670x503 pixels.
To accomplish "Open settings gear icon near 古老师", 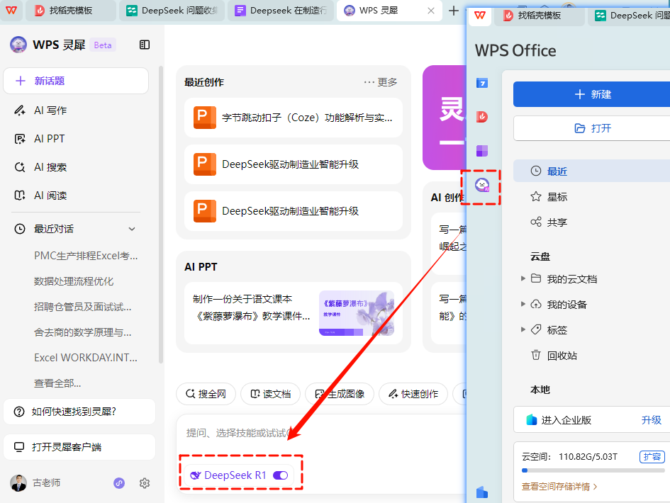I will coord(145,483).
